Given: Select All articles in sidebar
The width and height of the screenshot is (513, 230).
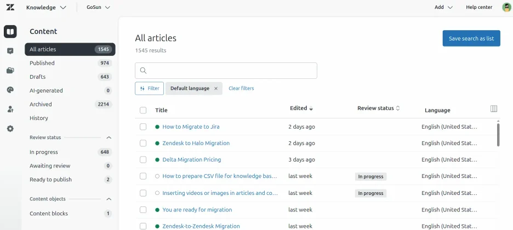Looking at the screenshot, I should 70,49.
